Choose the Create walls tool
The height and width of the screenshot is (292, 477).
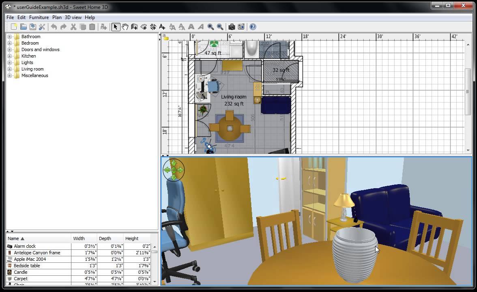[134, 27]
